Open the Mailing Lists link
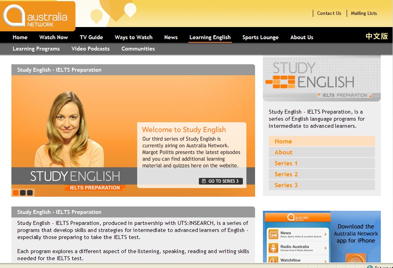The height and width of the screenshot is (268, 393). coord(364,13)
